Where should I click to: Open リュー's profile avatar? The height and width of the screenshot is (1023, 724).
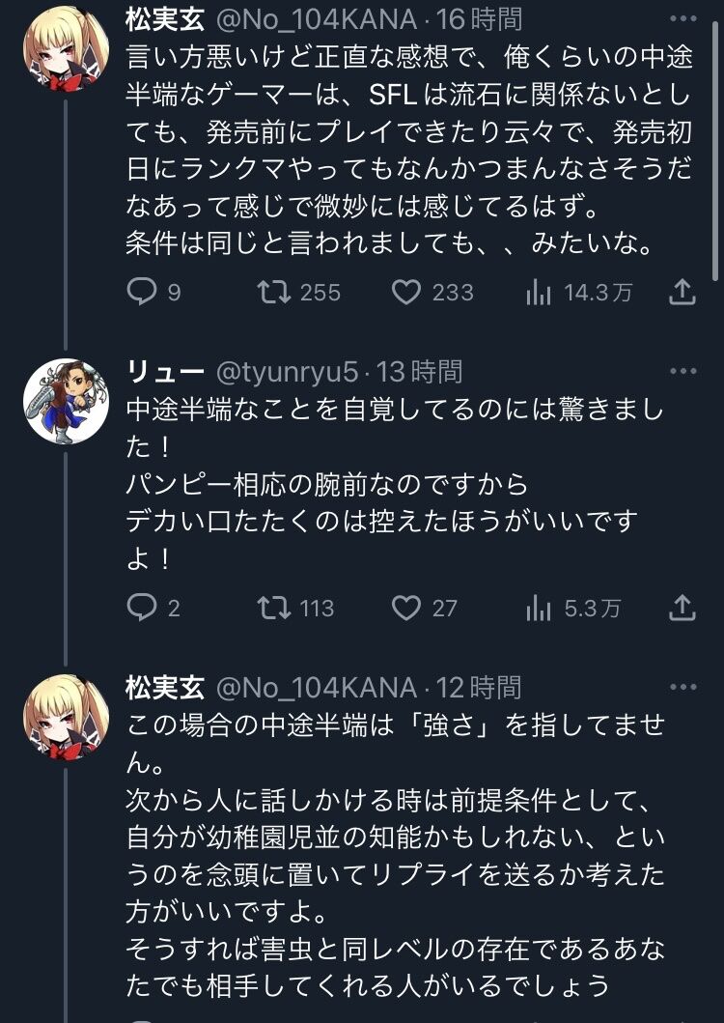(66, 401)
